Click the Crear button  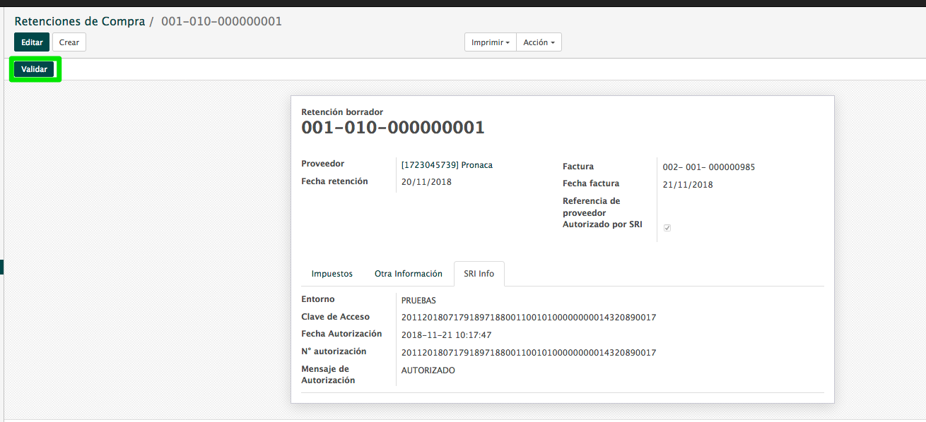[69, 42]
